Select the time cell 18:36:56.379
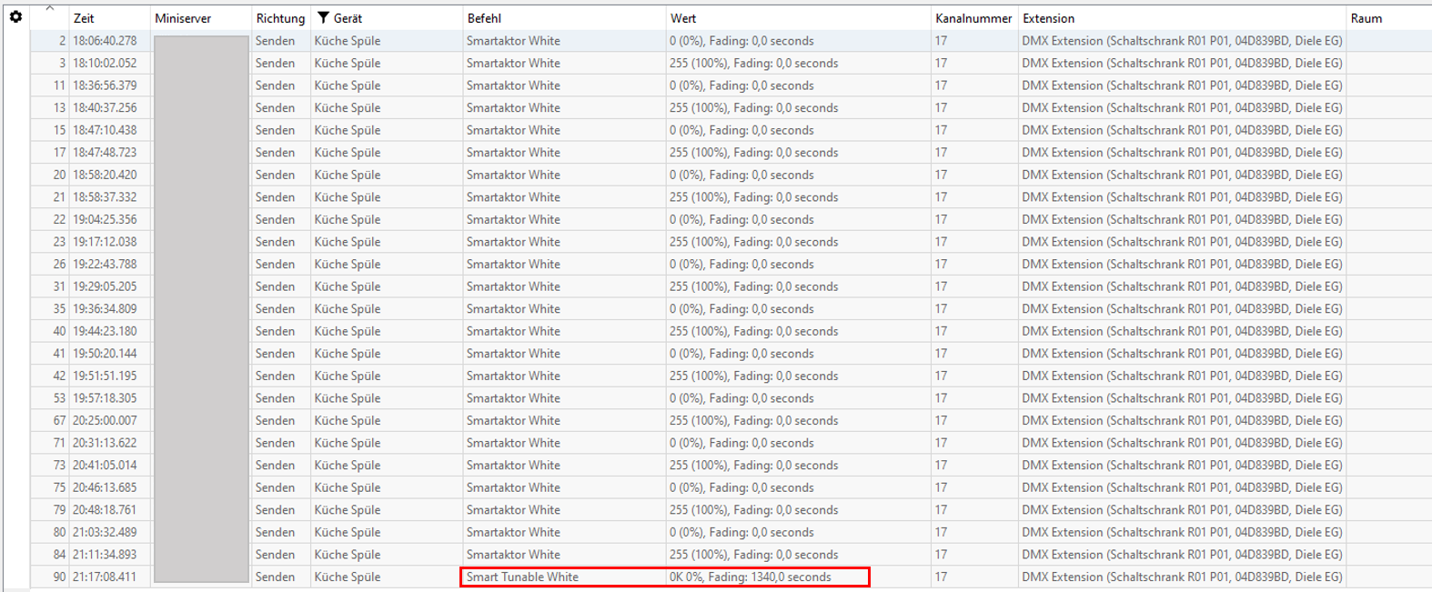 pos(105,85)
